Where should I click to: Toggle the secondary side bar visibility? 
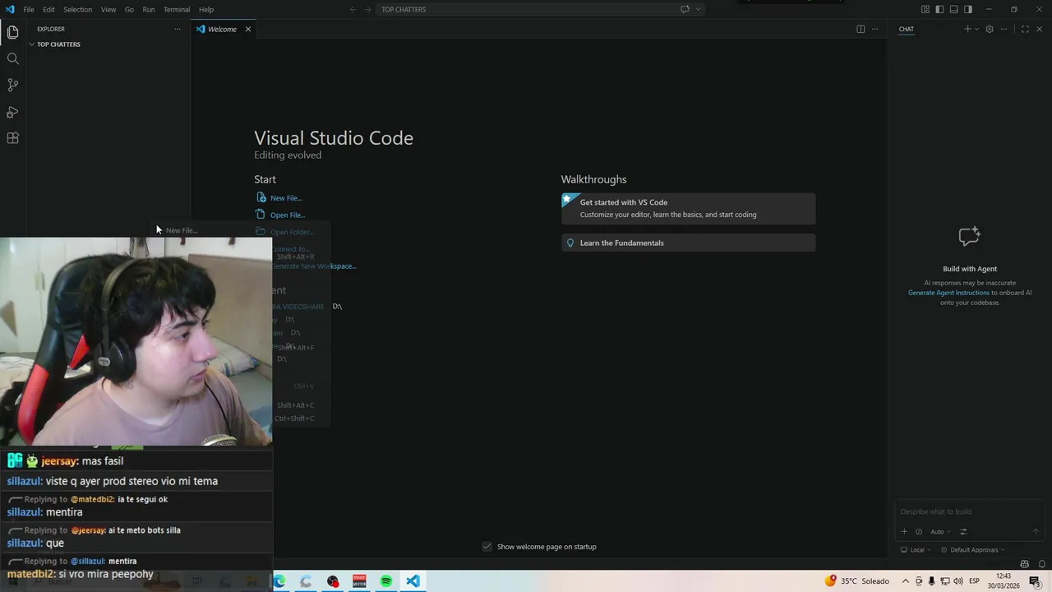click(968, 9)
